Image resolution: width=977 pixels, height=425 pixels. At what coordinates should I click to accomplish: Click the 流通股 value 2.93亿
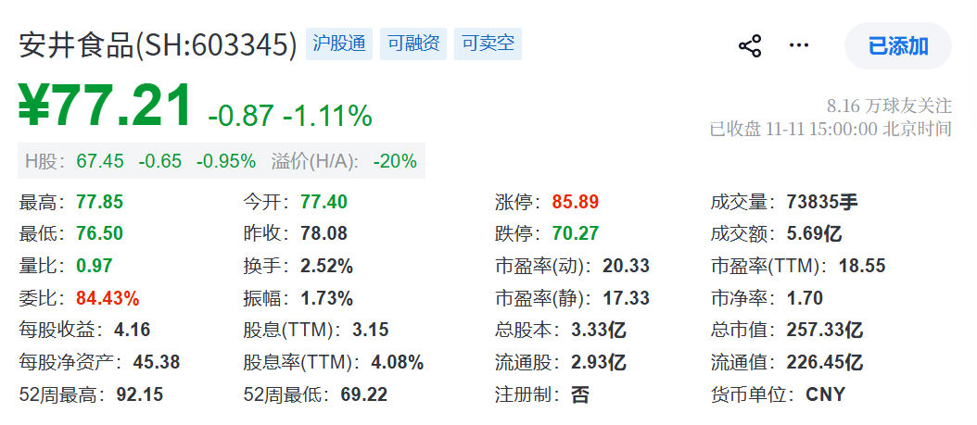599,362
